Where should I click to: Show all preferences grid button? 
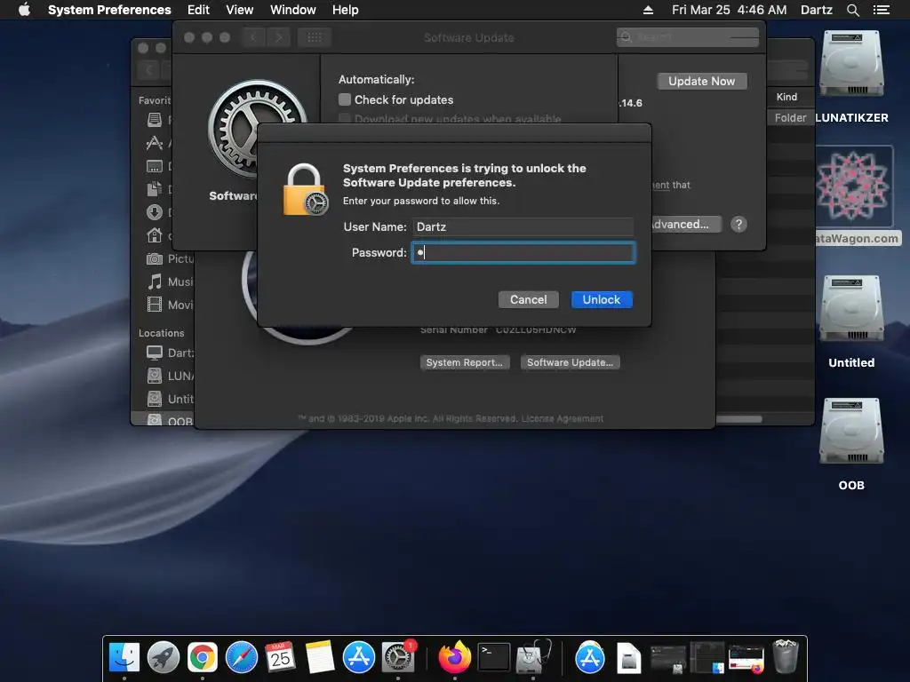coord(315,37)
